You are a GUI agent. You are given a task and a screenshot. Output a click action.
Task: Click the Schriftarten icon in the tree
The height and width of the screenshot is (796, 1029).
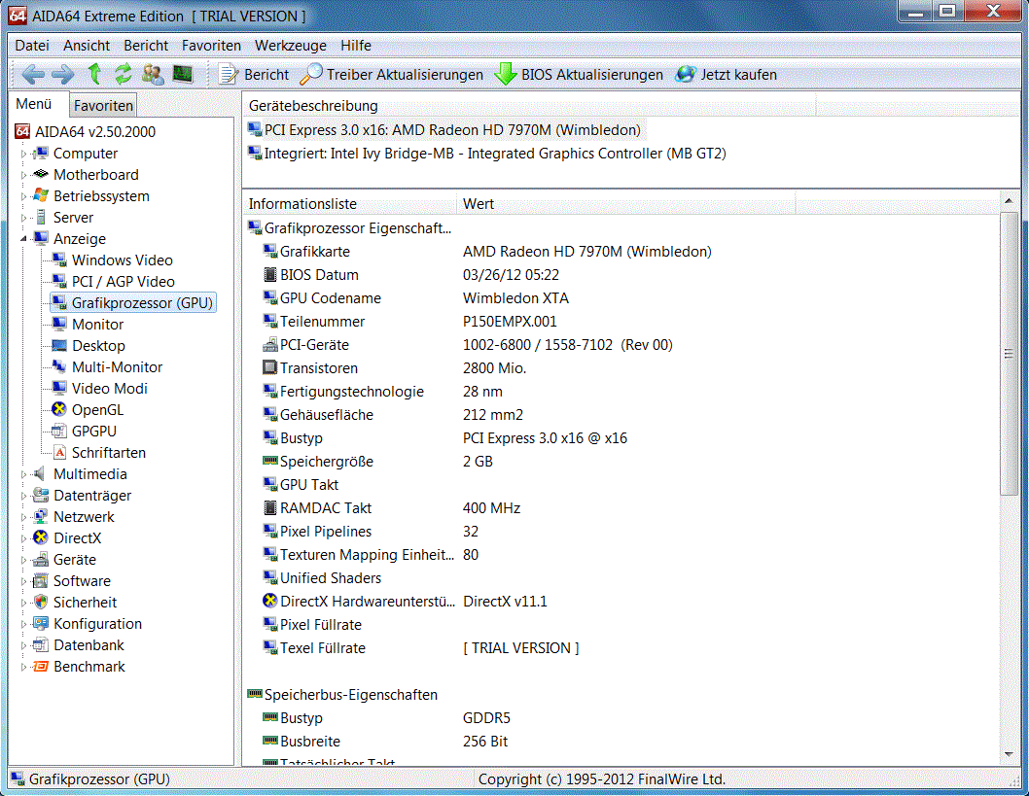[59, 453]
